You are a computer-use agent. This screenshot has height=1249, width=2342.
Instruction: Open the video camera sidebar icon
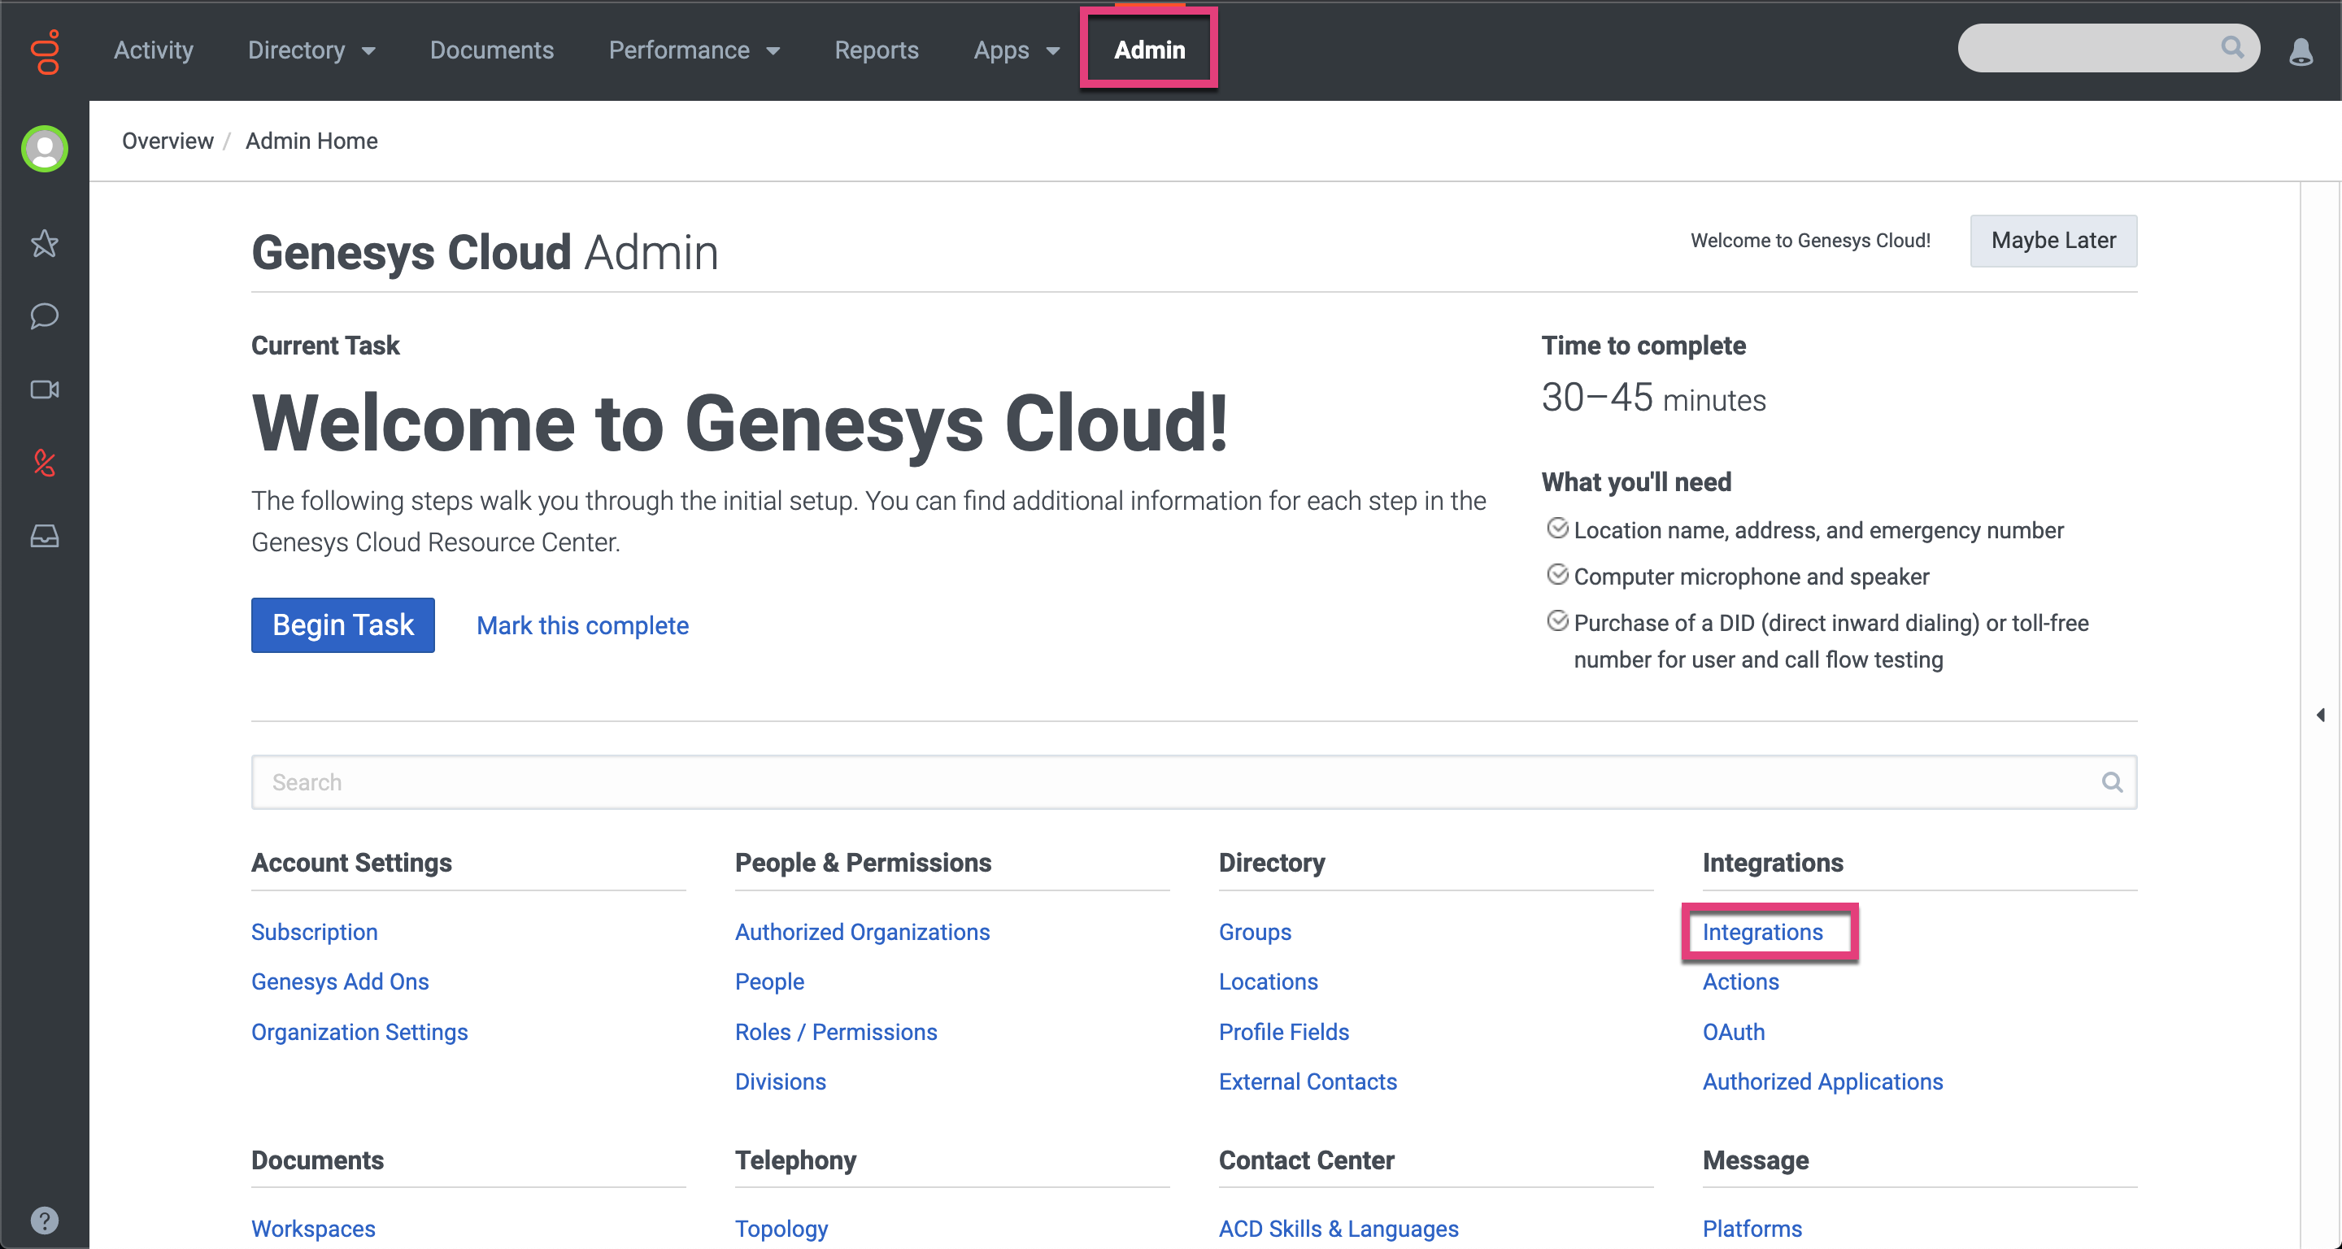[45, 390]
